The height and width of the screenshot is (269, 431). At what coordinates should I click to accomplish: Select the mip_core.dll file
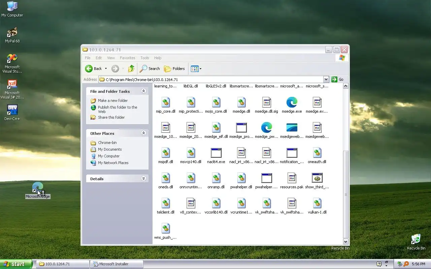coord(165,105)
